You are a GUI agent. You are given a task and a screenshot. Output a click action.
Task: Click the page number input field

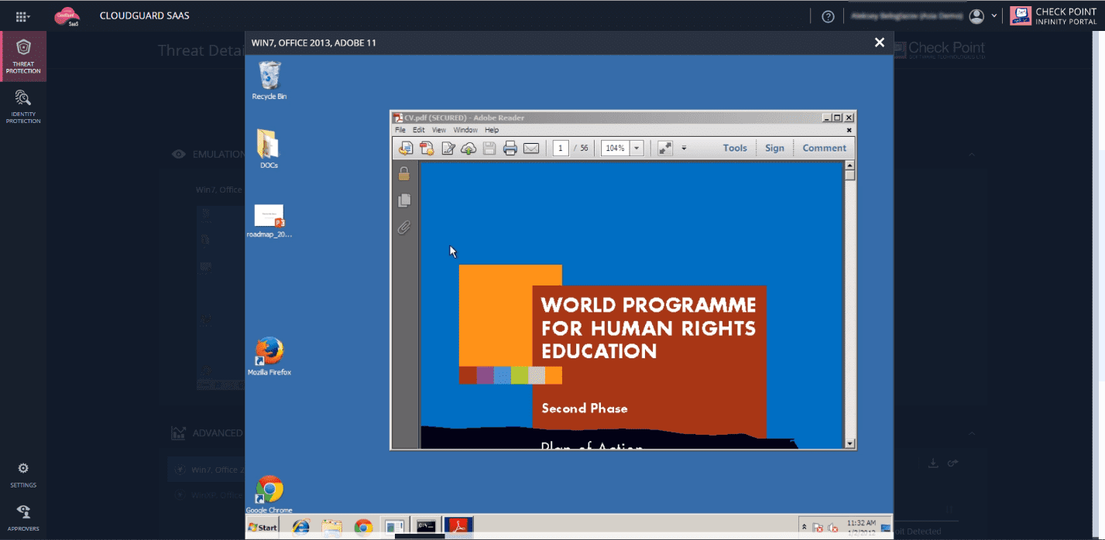561,149
